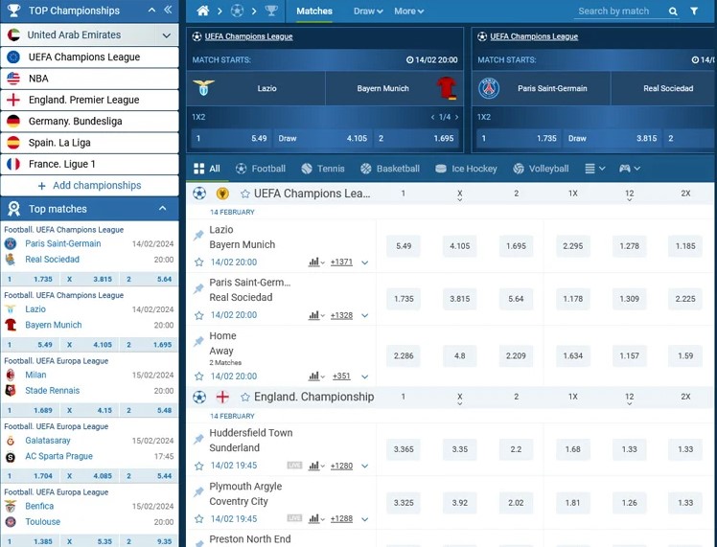Star the UEFA Champions League section
717x547 pixels.
click(x=245, y=194)
